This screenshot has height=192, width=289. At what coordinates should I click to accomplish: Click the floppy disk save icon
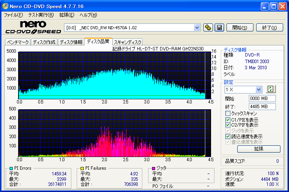click(x=219, y=28)
